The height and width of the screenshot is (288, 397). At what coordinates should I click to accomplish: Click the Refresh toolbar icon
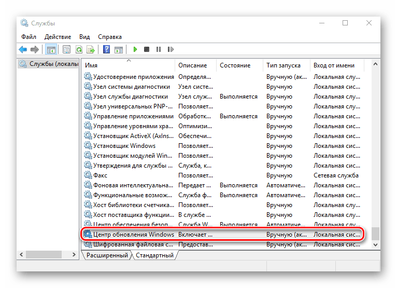point(79,49)
